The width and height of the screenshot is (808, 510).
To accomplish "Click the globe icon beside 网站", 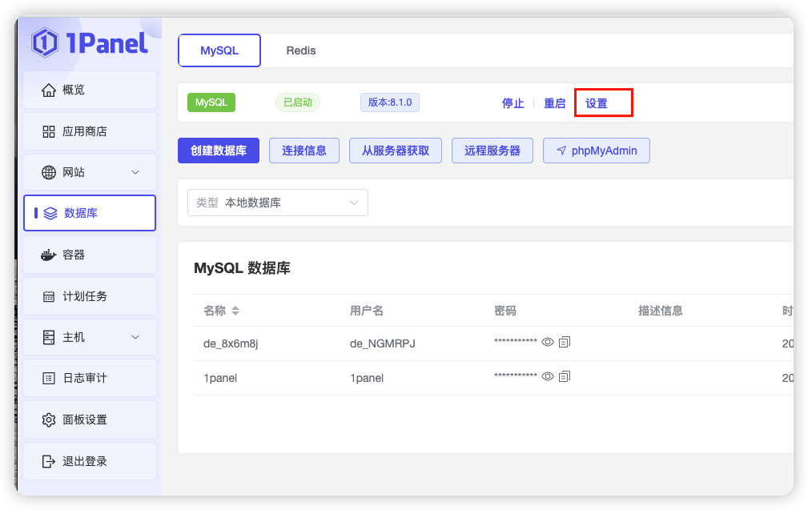I will point(49,173).
